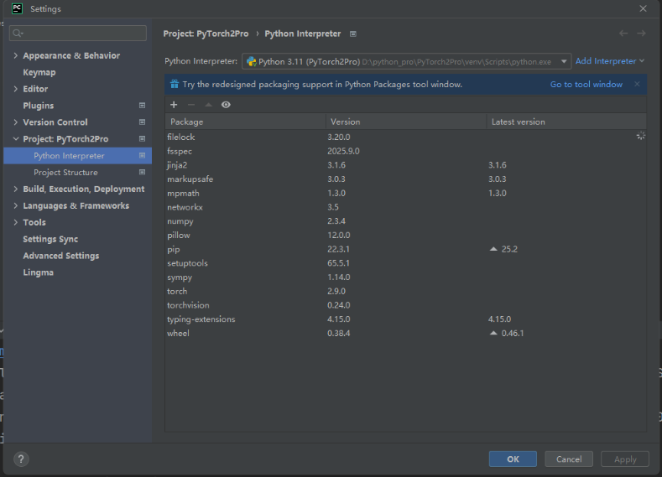Collapse the Project: PyTorch2Pro section
Viewport: 662px width, 477px height.
pyautogui.click(x=16, y=139)
